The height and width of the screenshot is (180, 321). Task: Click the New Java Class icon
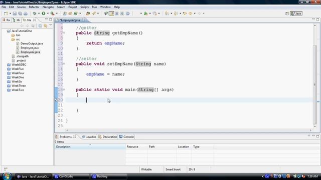76,13
